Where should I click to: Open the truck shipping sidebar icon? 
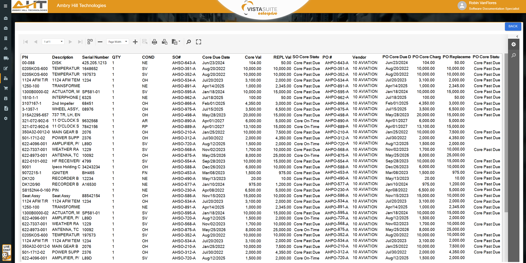tap(6, 58)
